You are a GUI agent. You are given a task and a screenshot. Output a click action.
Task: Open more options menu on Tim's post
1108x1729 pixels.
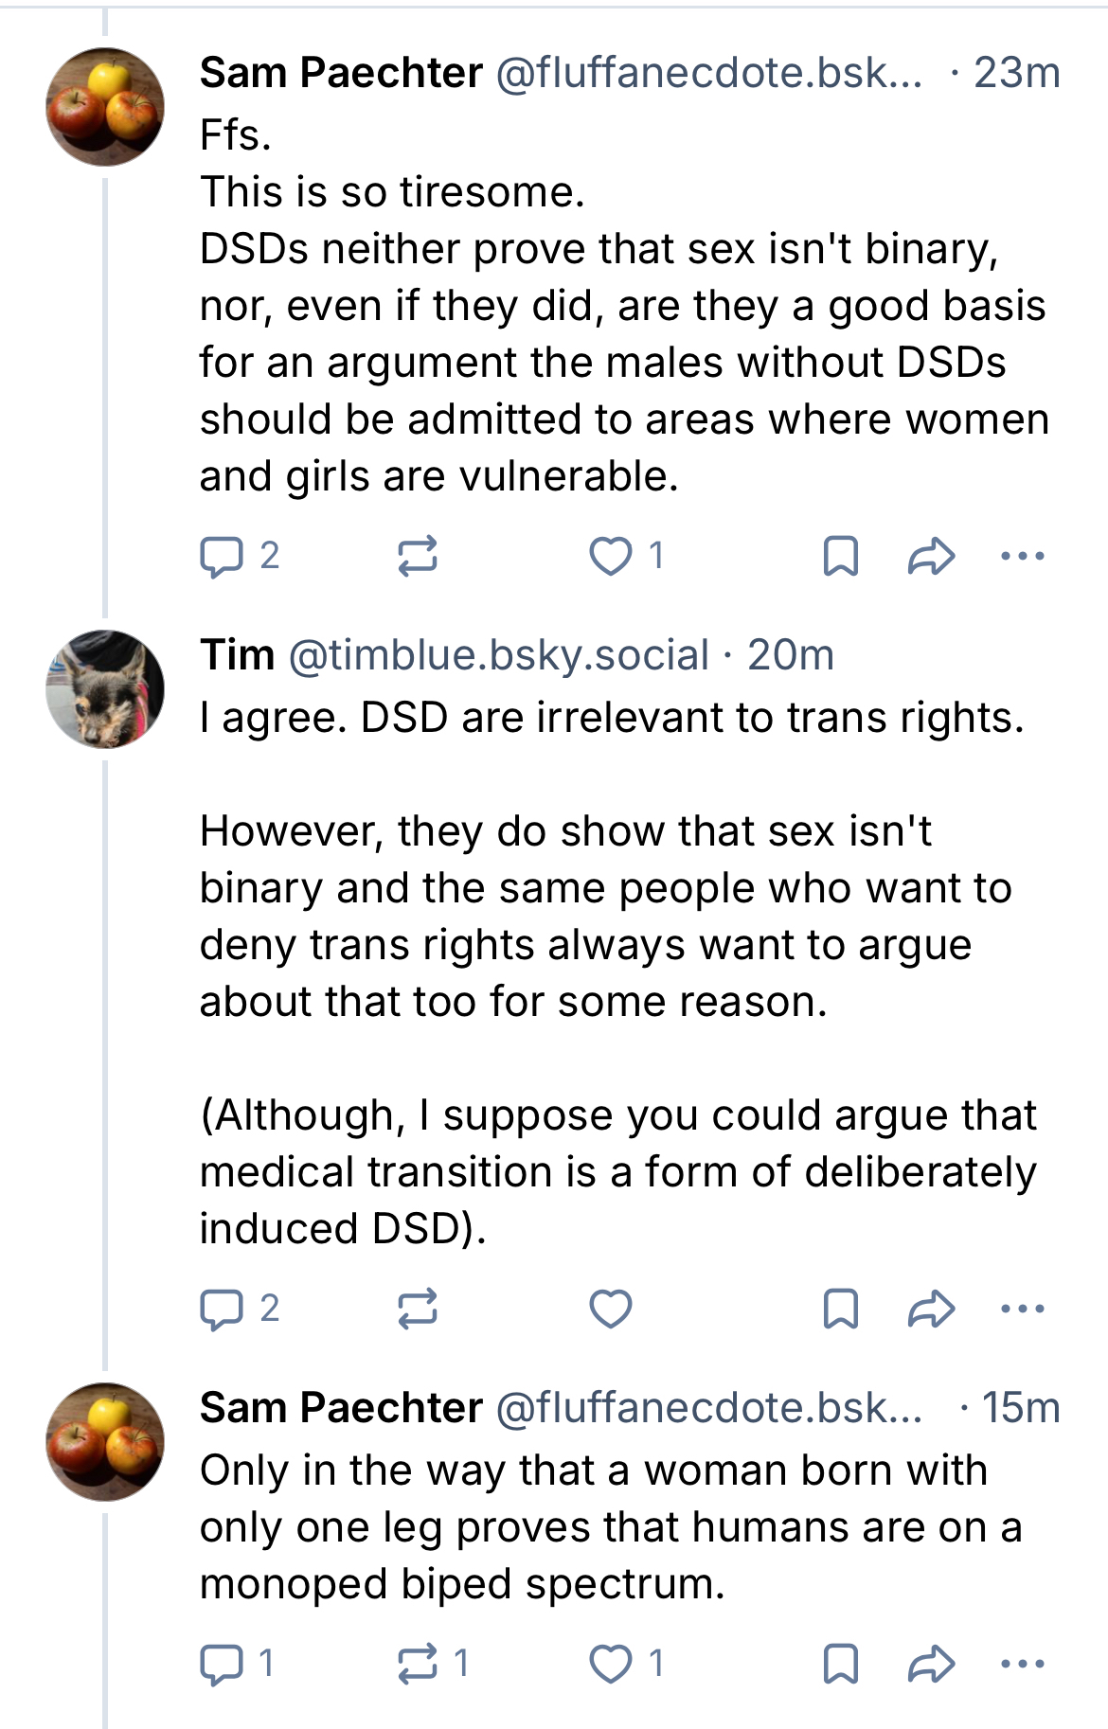1022,1309
